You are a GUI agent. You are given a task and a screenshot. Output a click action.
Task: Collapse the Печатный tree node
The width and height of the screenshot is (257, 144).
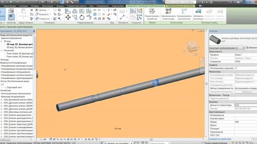pos(2,50)
